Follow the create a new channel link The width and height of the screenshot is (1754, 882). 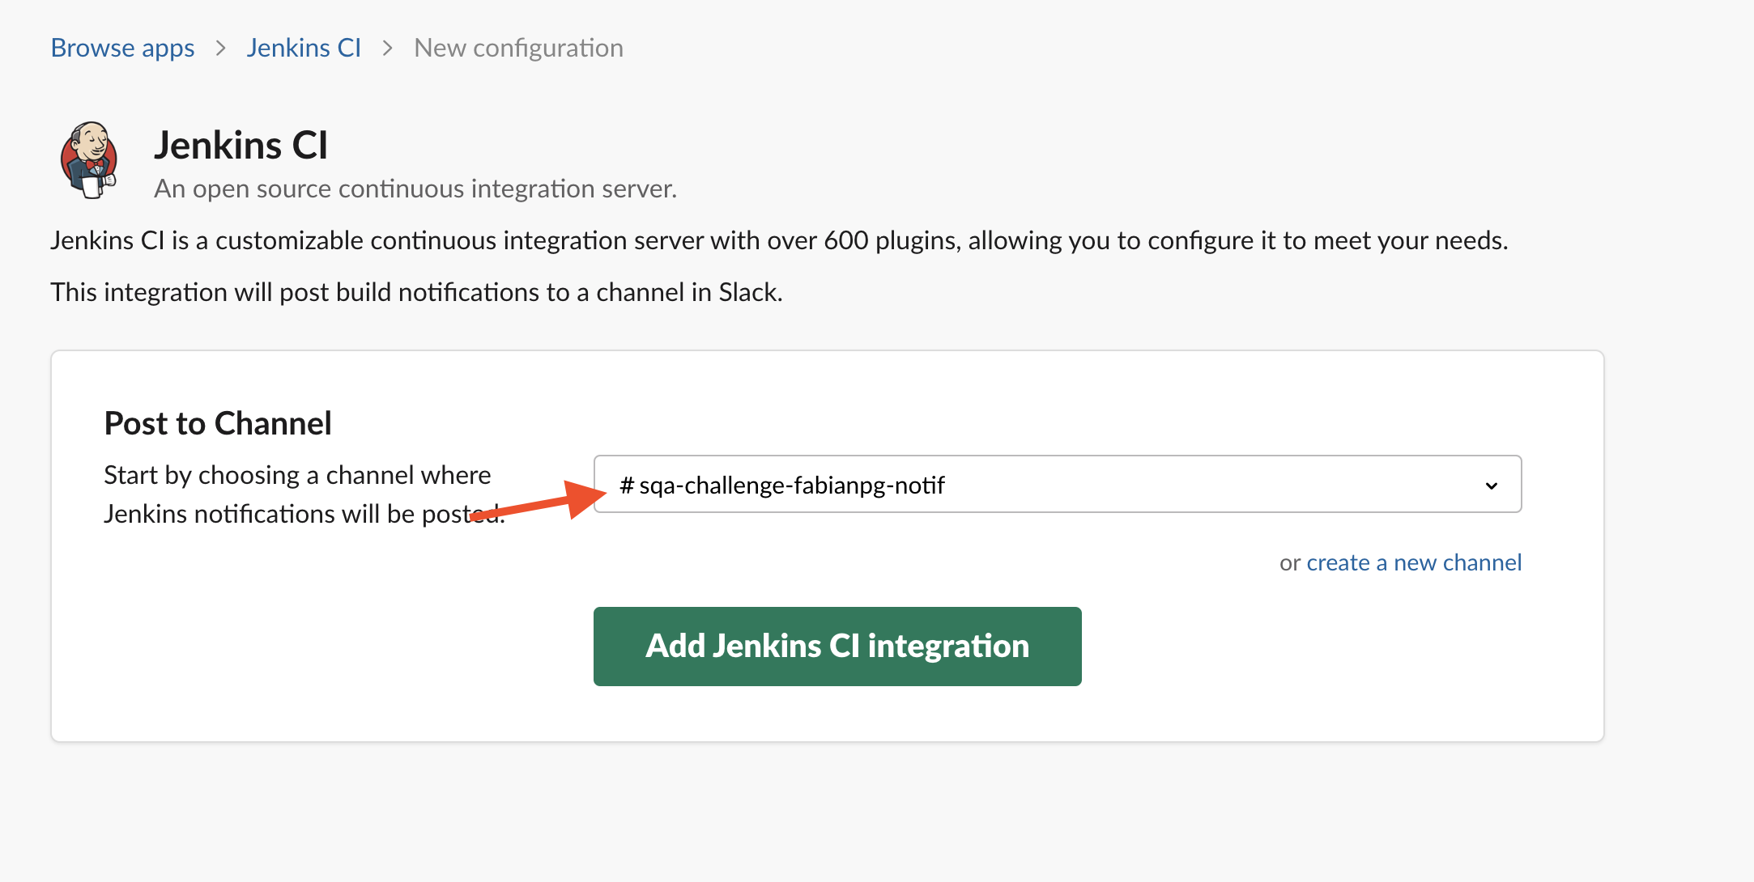click(x=1414, y=562)
